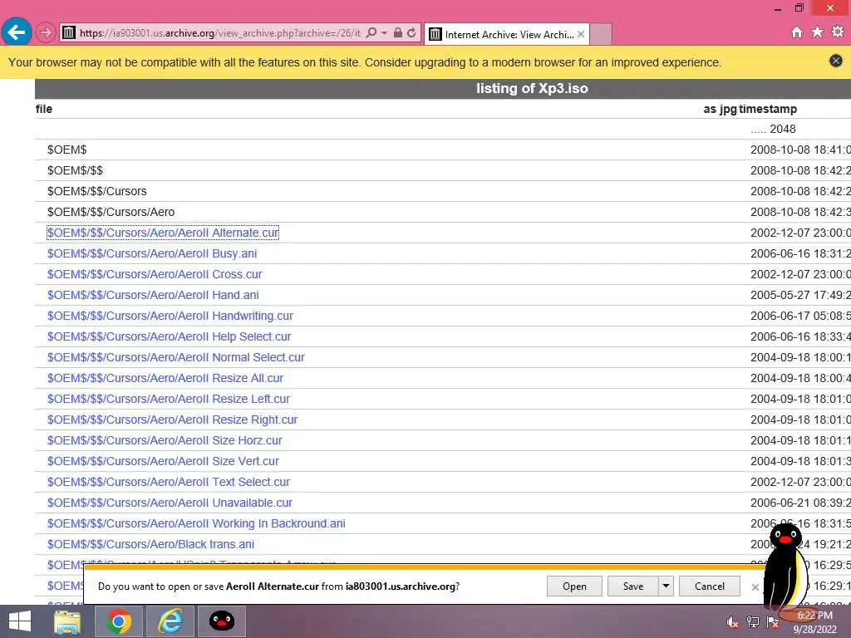Click the 'as jpg' column header

point(721,109)
